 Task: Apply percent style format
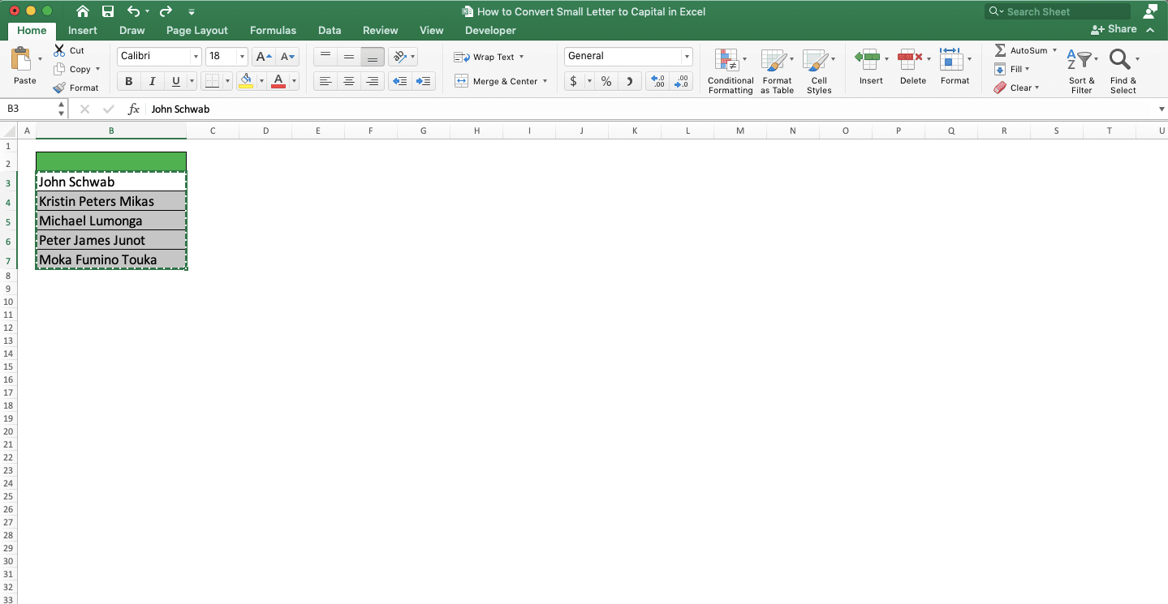606,81
